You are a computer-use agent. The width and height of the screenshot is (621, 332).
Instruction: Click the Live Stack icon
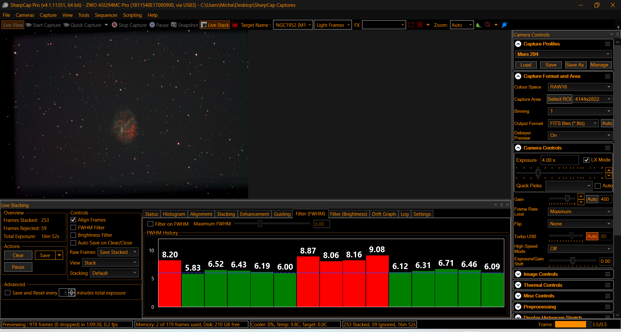[x=204, y=25]
